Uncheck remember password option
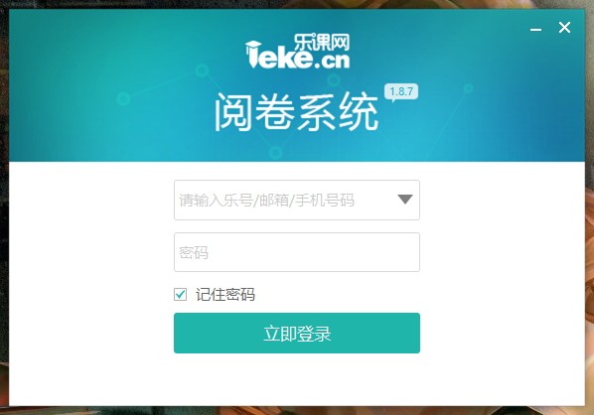Screen dimensions: 594x415 [x=181, y=294]
